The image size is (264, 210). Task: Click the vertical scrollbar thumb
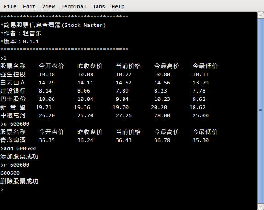[260, 111]
